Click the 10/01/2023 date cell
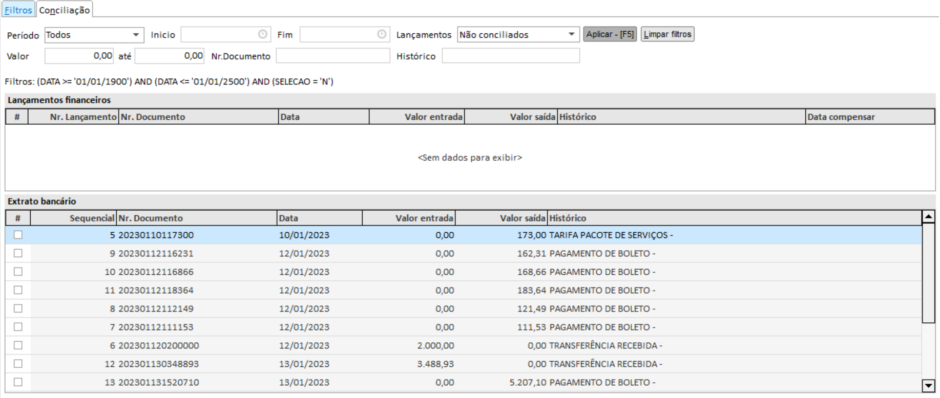Image resolution: width=940 pixels, height=398 pixels. coord(304,235)
